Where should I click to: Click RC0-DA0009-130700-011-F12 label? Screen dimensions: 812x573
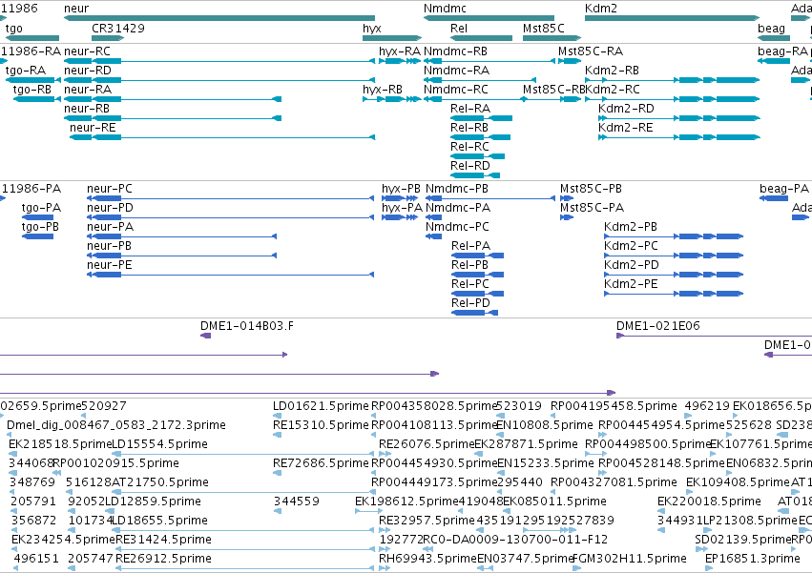[x=515, y=540]
